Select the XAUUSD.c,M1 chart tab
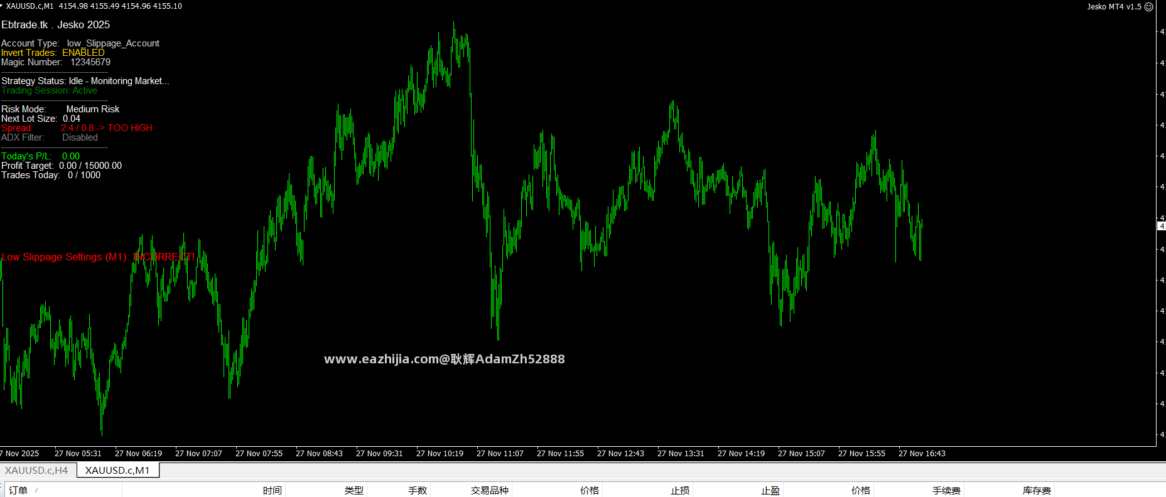This screenshot has height=497, width=1166. [117, 470]
